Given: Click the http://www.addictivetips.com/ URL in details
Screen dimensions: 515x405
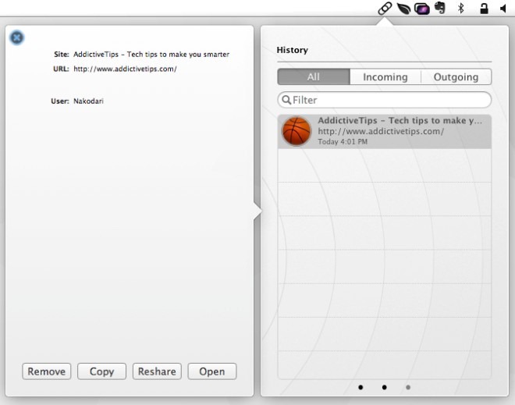Looking at the screenshot, I should (x=125, y=69).
